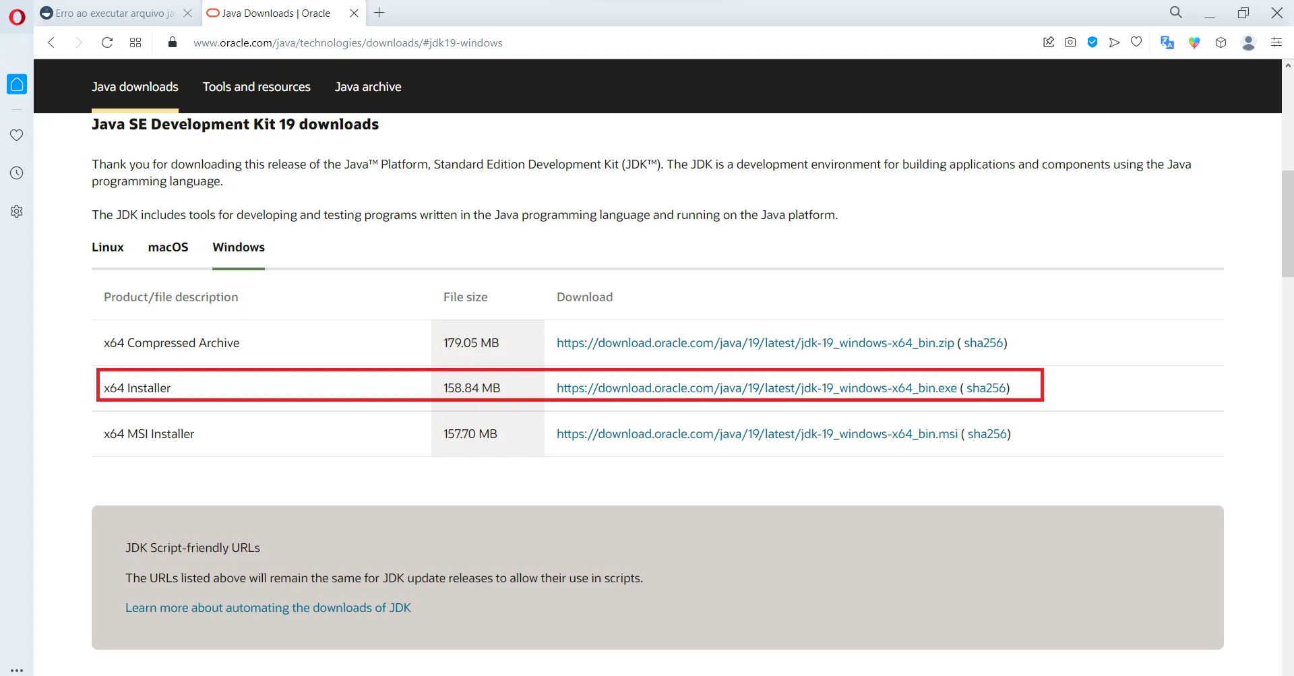Click the 'File size' column header
The image size is (1294, 676).
(465, 297)
